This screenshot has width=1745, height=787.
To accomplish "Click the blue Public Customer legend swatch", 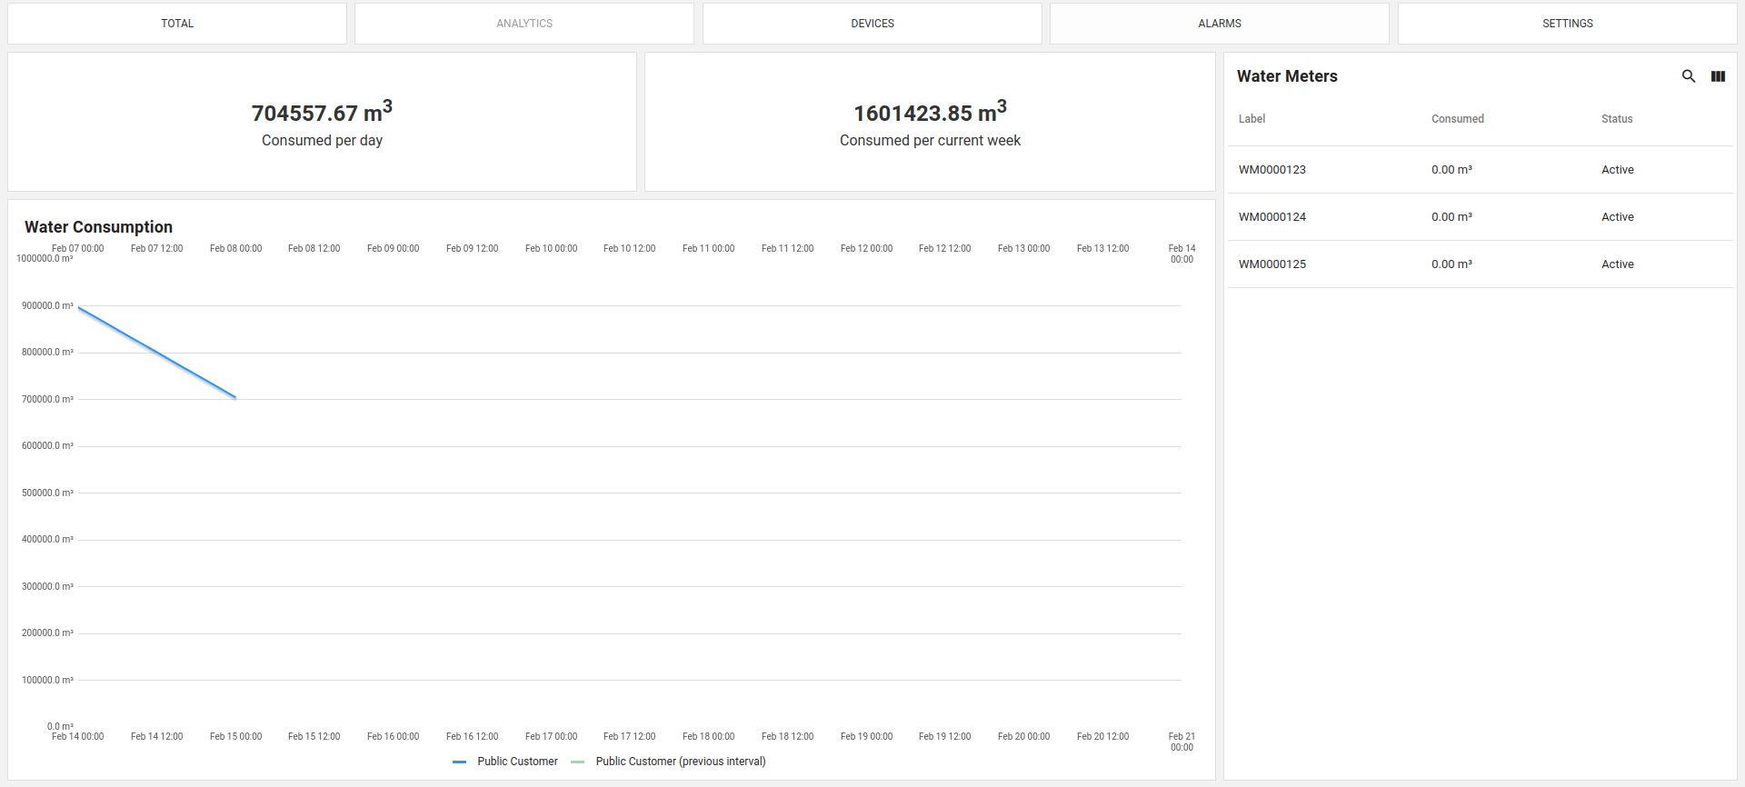I will pyautogui.click(x=460, y=762).
